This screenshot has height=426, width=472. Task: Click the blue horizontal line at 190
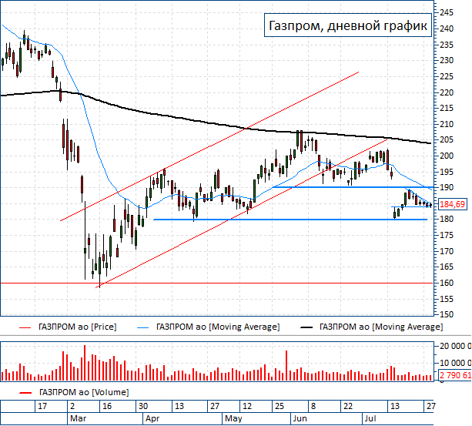click(x=352, y=187)
